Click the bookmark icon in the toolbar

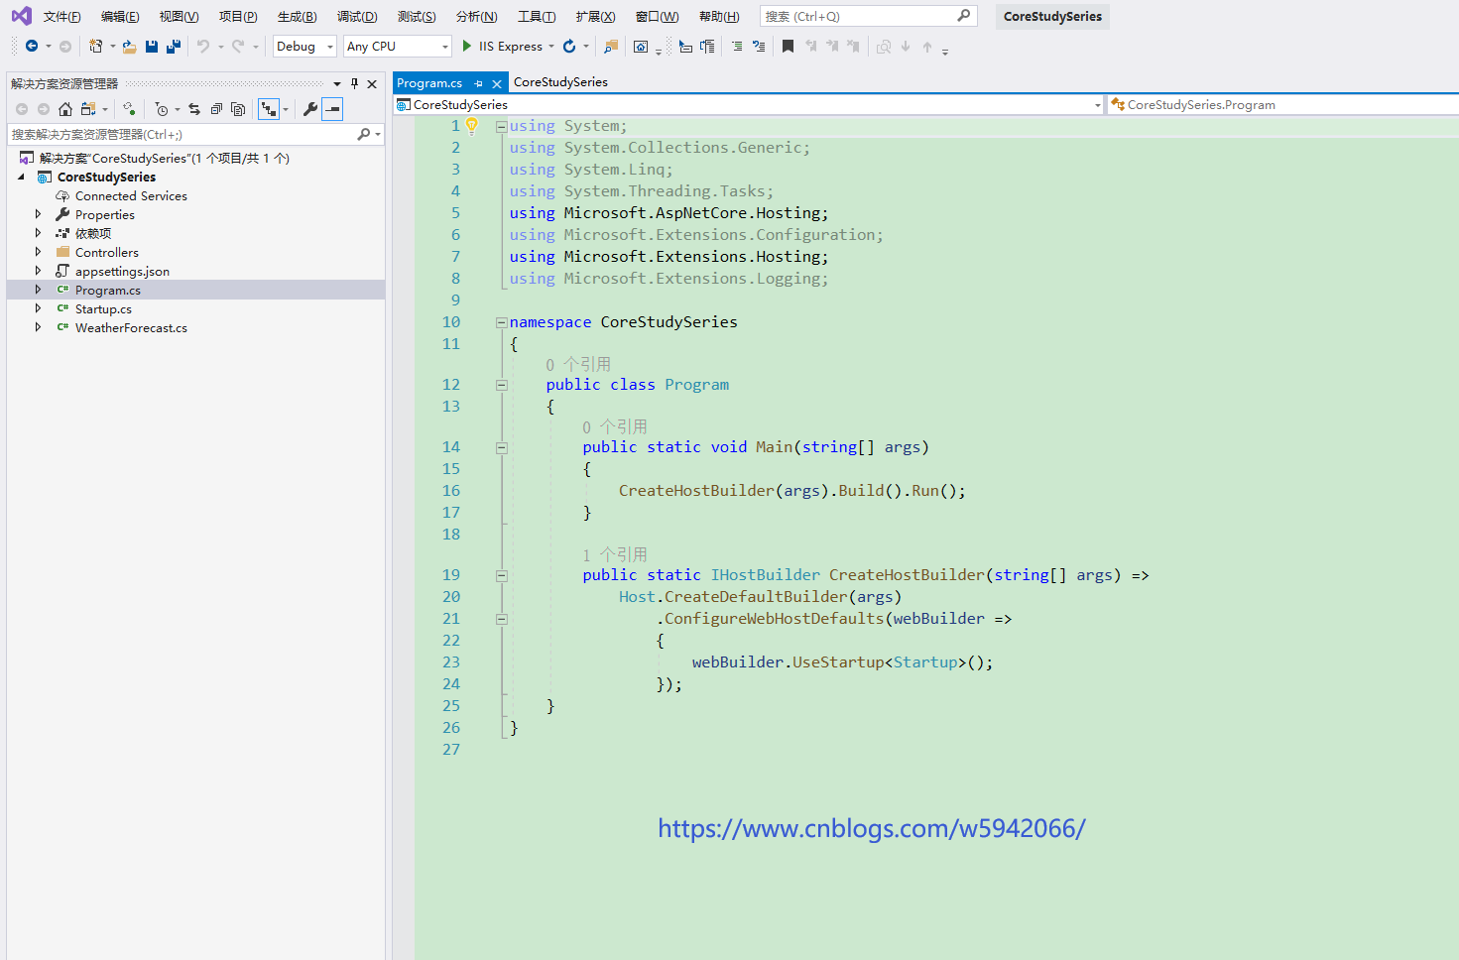788,47
